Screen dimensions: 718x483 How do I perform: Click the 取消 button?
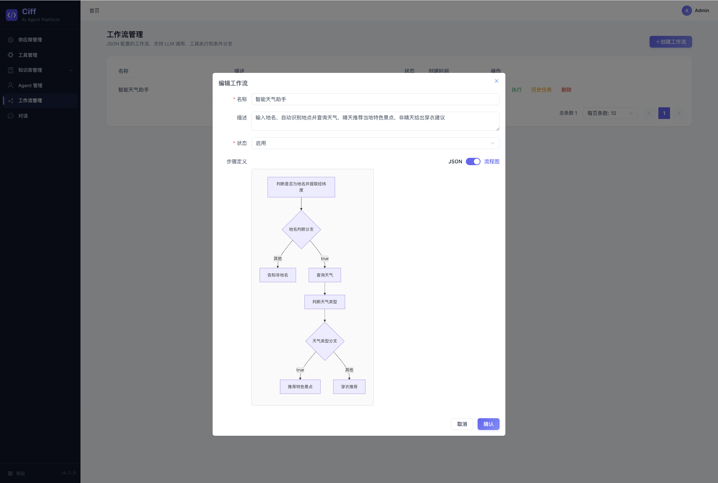point(462,424)
